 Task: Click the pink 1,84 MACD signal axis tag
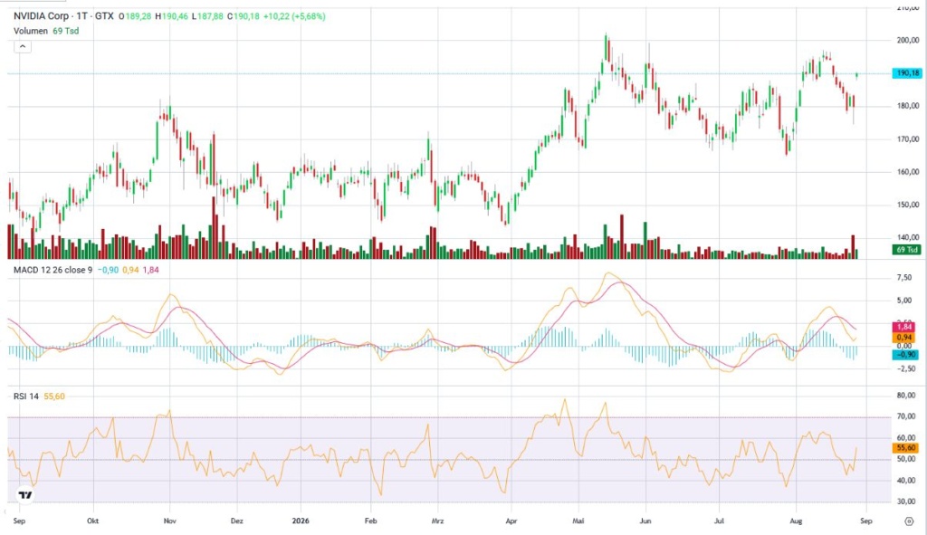pyautogui.click(x=905, y=327)
